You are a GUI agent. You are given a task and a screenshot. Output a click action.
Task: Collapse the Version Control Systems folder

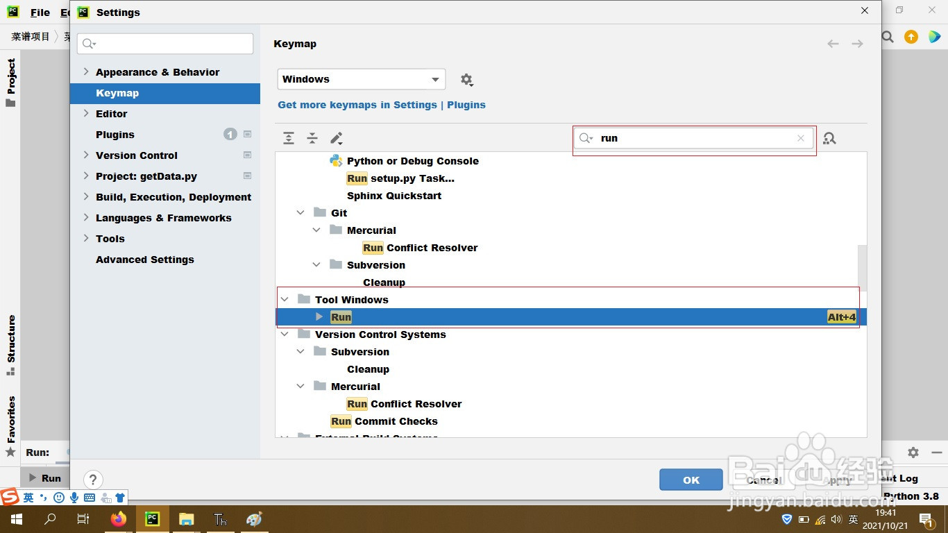[285, 335]
